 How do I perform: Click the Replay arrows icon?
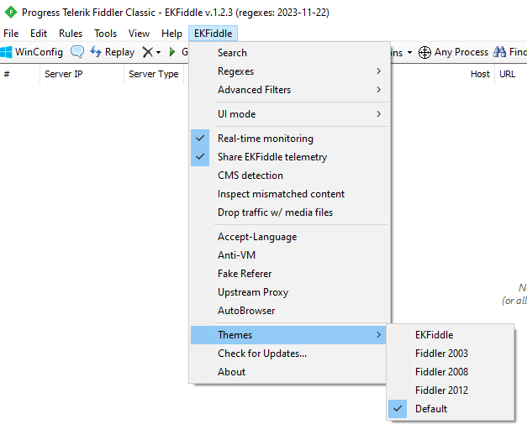coord(96,52)
